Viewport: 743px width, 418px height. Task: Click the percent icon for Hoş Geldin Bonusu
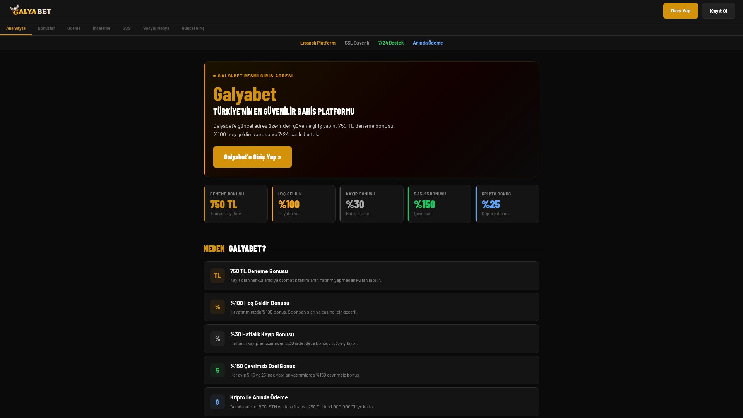(217, 307)
